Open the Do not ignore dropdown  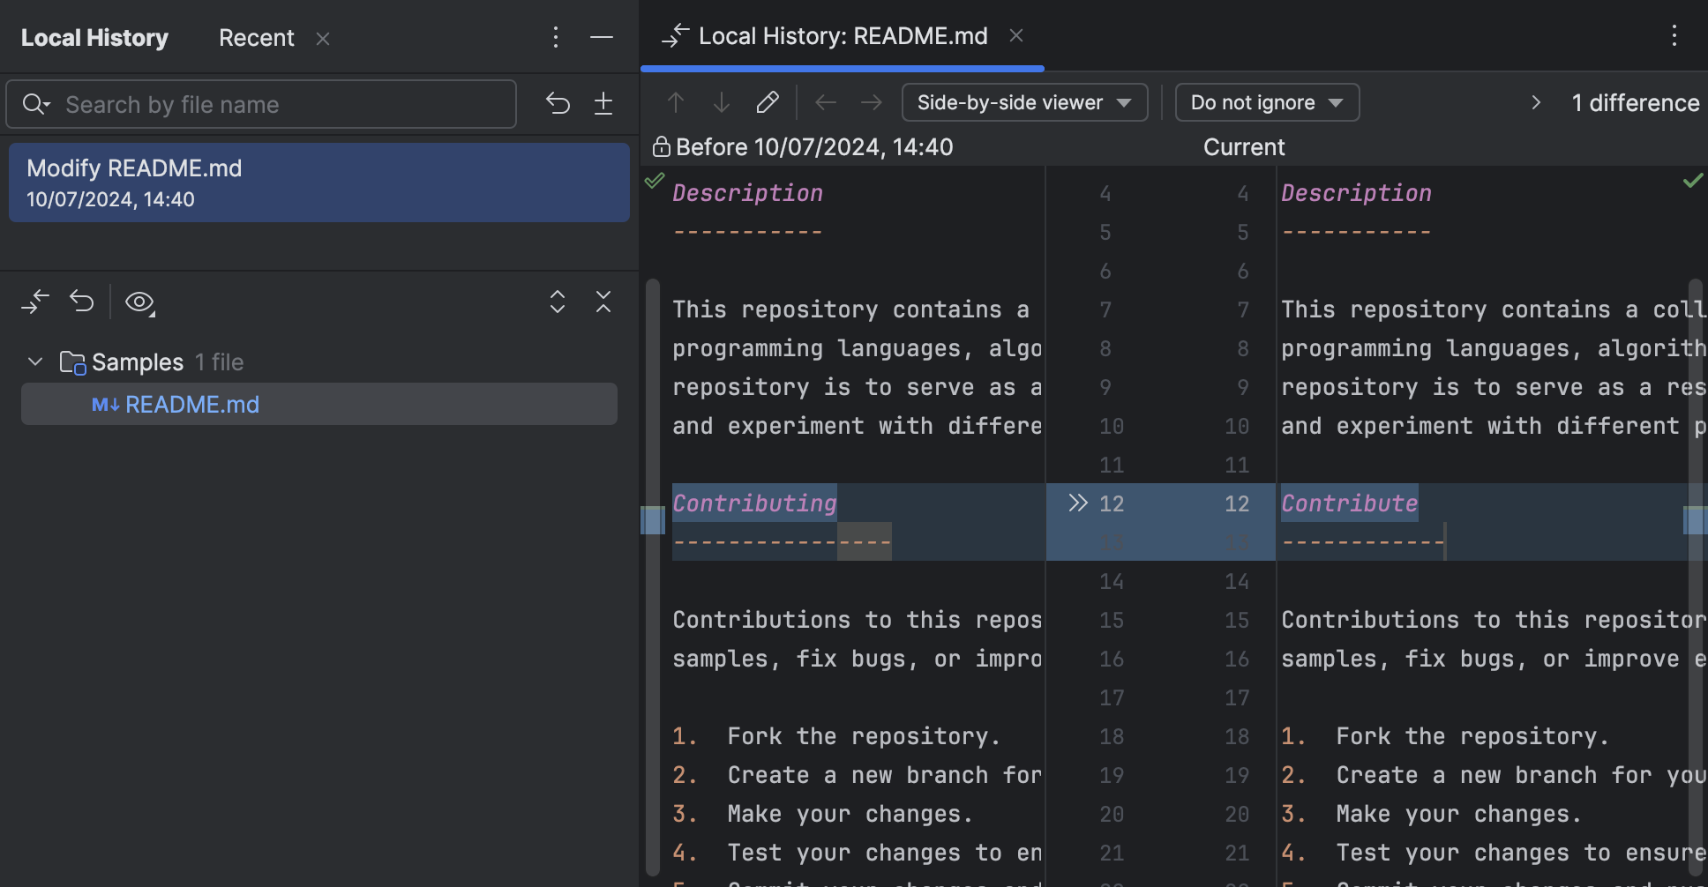pyautogui.click(x=1266, y=102)
